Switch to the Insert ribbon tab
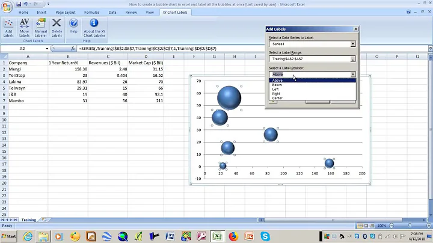 (41, 13)
